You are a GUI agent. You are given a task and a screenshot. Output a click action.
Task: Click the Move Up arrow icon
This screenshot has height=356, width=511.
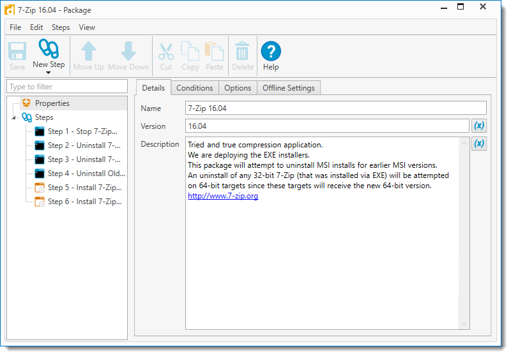pyautogui.click(x=89, y=51)
